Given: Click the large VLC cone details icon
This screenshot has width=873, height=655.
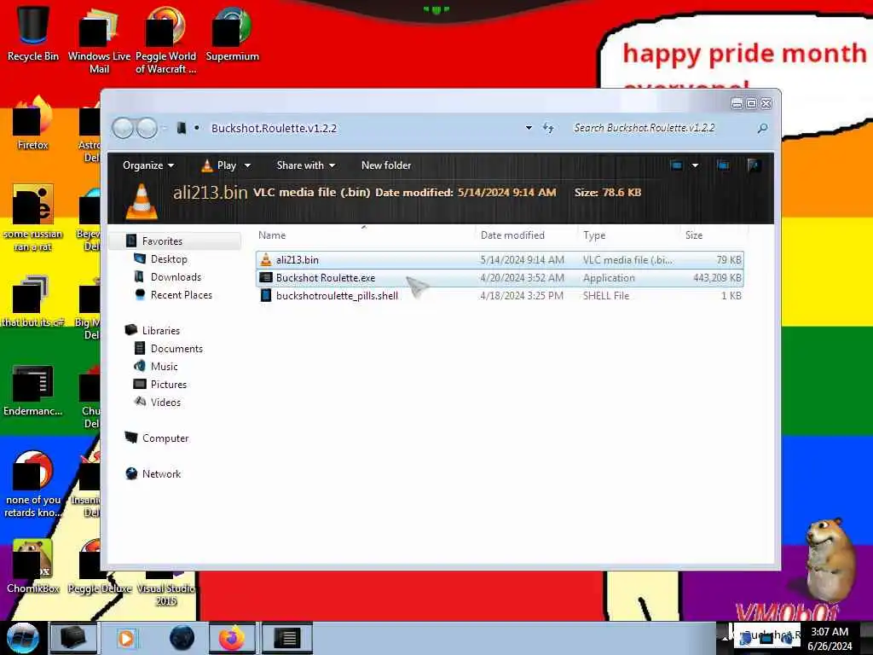Looking at the screenshot, I should tap(142, 201).
